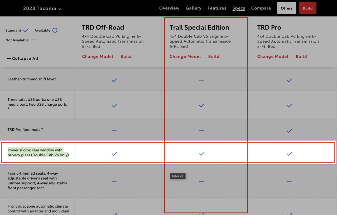Viewport: 337px width, 215px height.
Task: Open the Compare page
Action: point(261,8)
